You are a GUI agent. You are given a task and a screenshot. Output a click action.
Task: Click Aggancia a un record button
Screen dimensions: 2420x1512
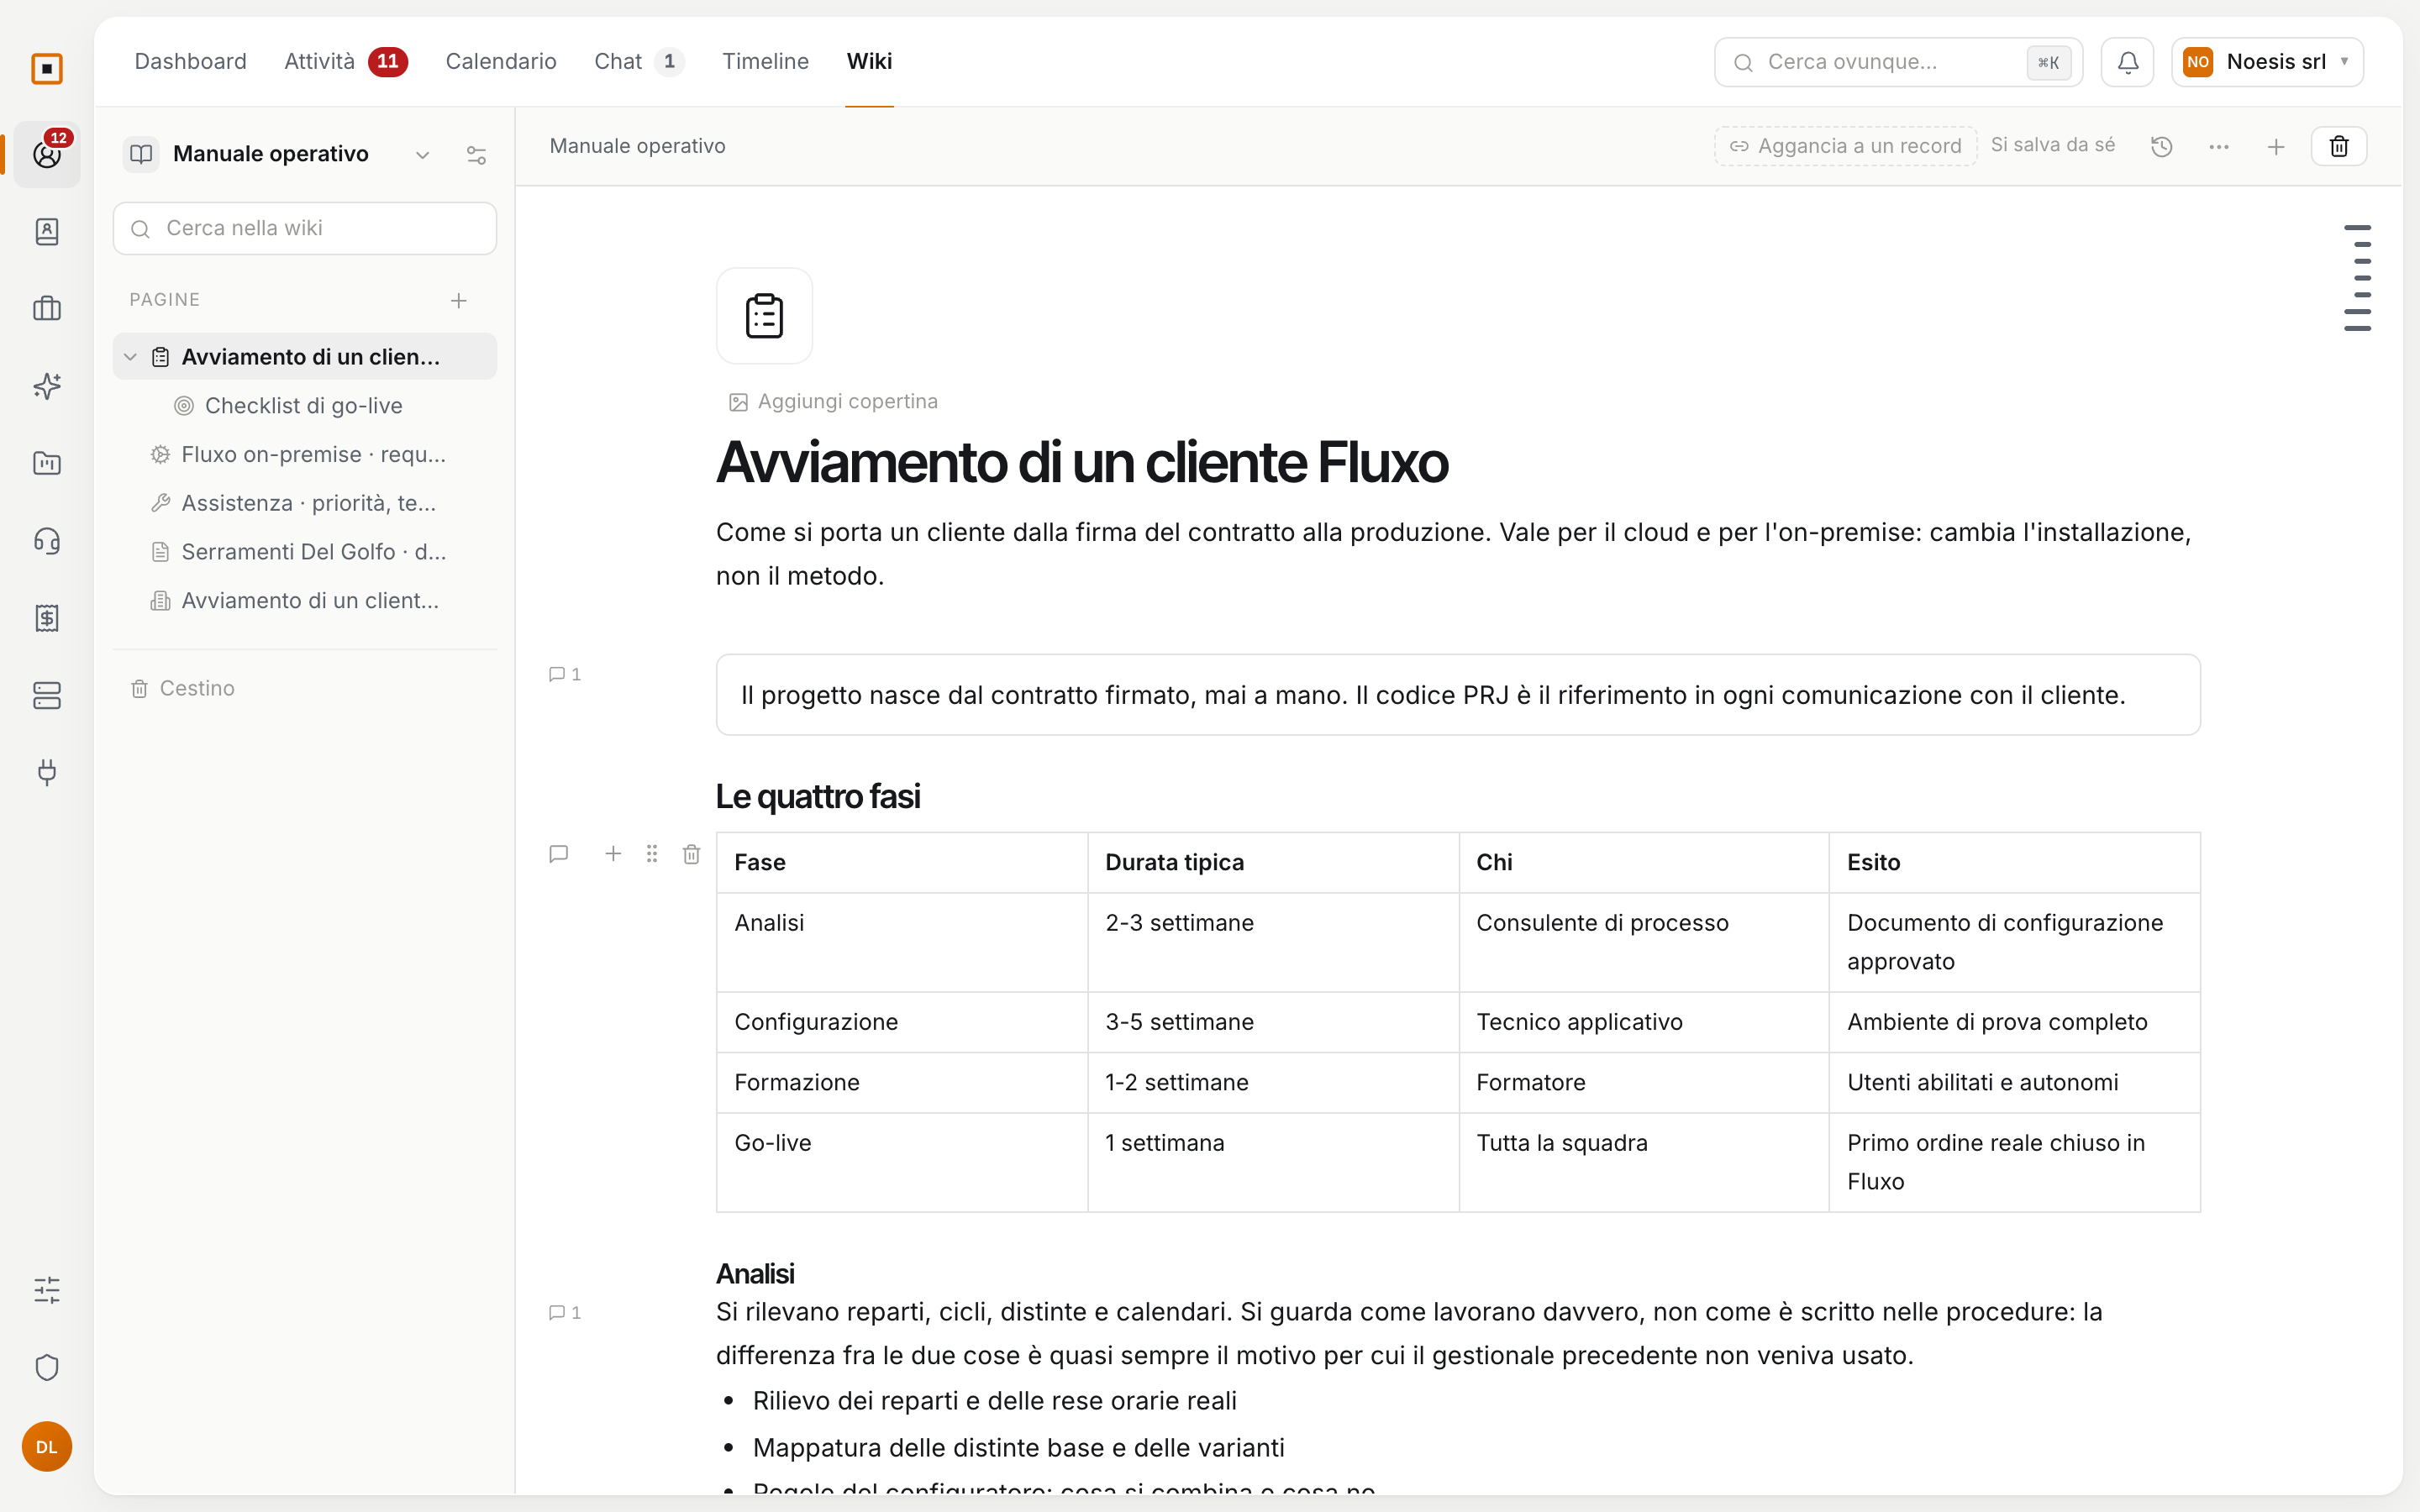[x=1845, y=146]
